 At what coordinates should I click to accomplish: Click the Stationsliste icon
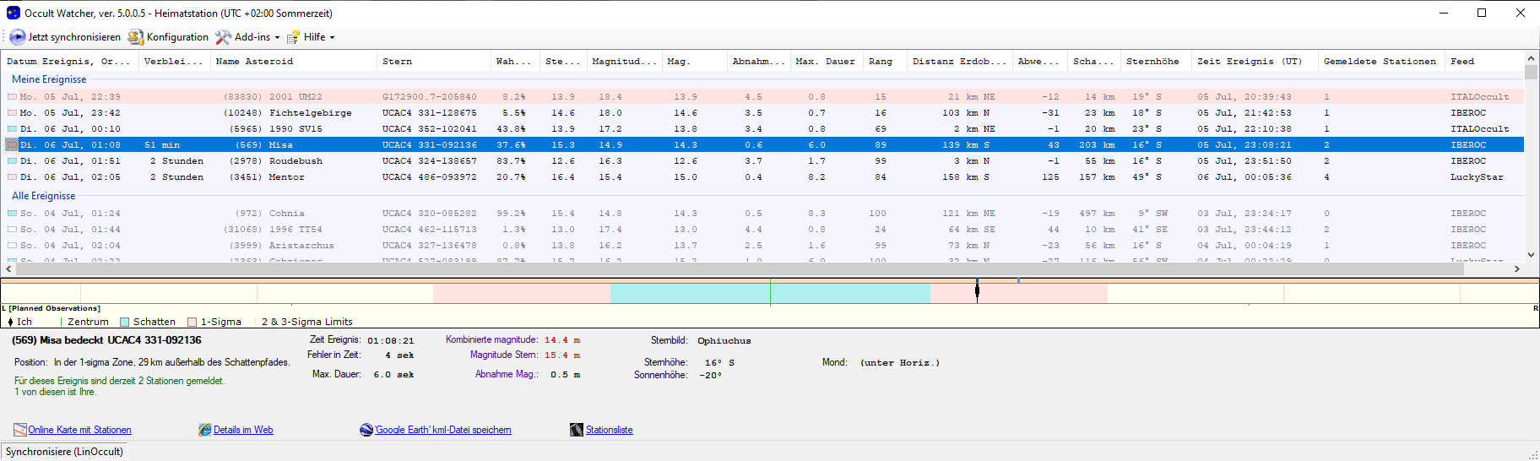(x=577, y=430)
